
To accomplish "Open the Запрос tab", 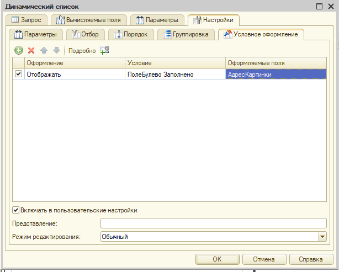I will (x=27, y=20).
